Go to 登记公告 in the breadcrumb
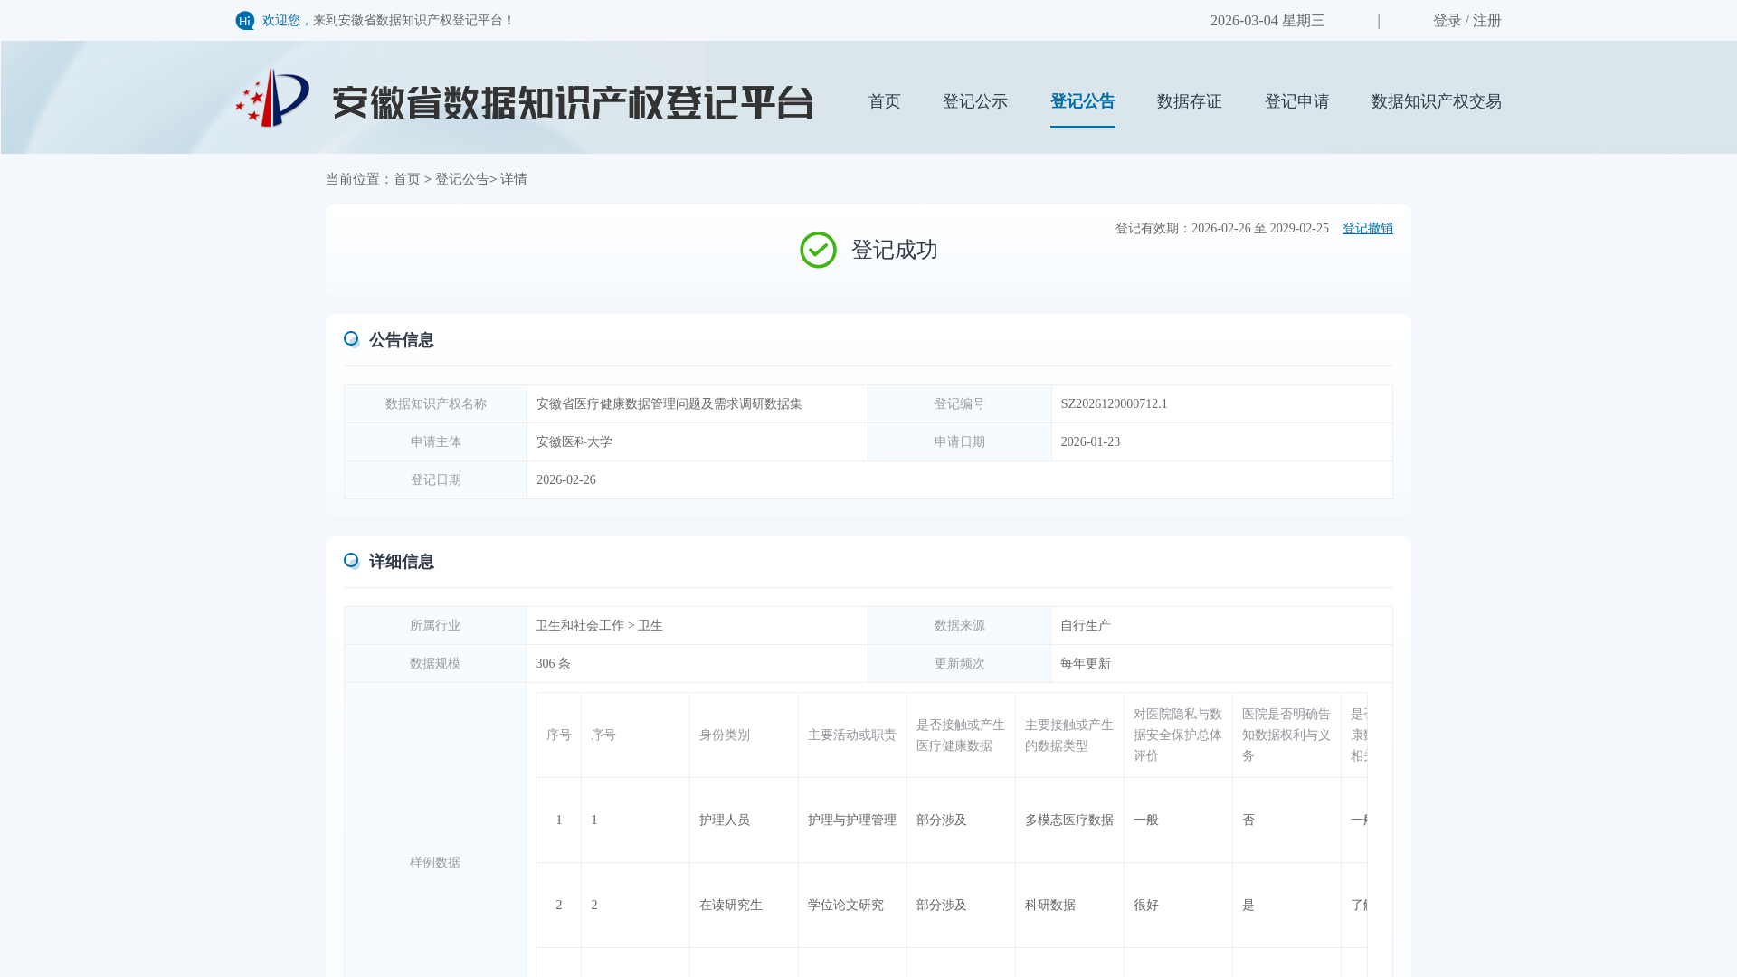Image resolution: width=1737 pixels, height=977 pixels. pos(461,179)
